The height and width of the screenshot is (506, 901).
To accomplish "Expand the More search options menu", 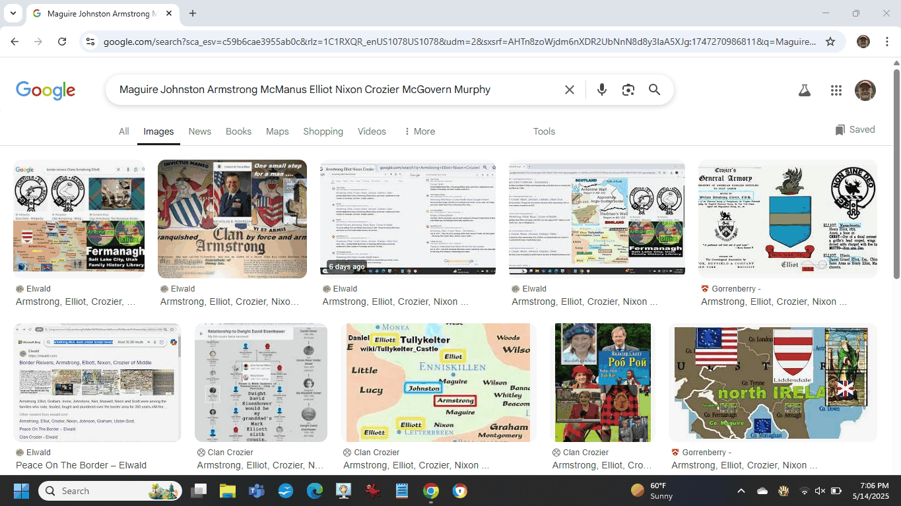I will click(419, 131).
